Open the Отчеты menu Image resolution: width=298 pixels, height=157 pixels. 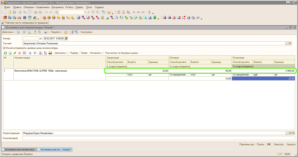[x=69, y=7]
